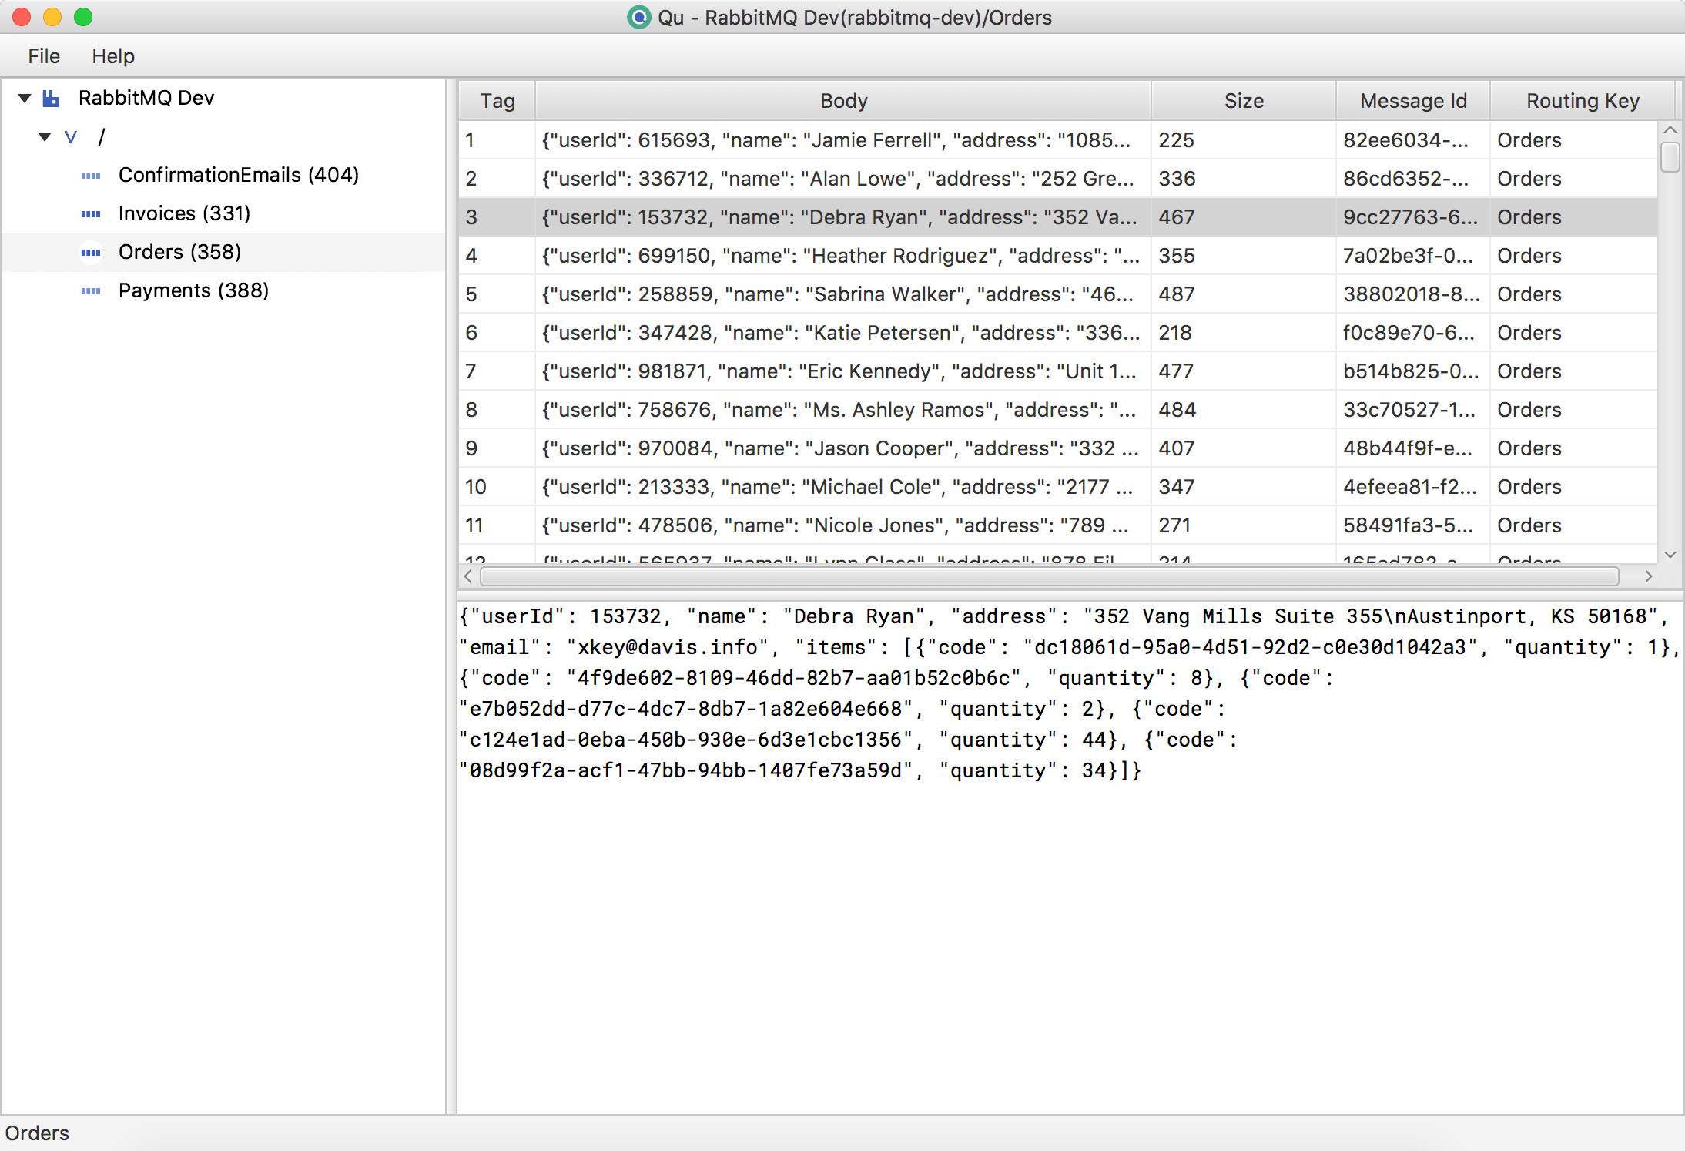Select the Katie Petersen message row
1685x1151 pixels.
point(1058,333)
